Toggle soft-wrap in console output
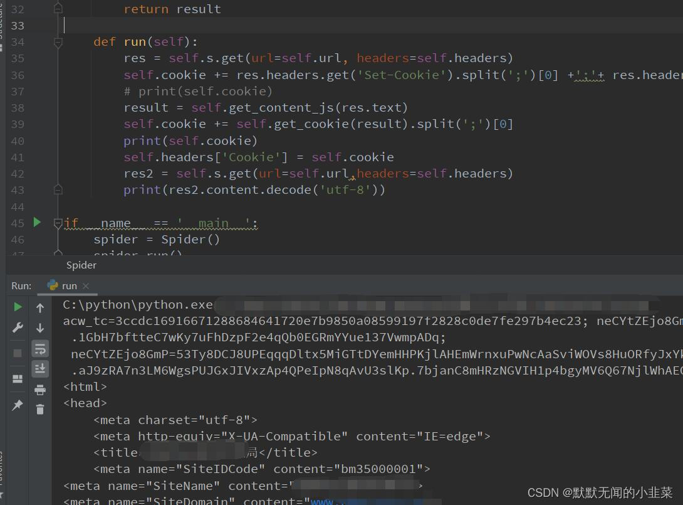This screenshot has width=683, height=505. (x=40, y=349)
